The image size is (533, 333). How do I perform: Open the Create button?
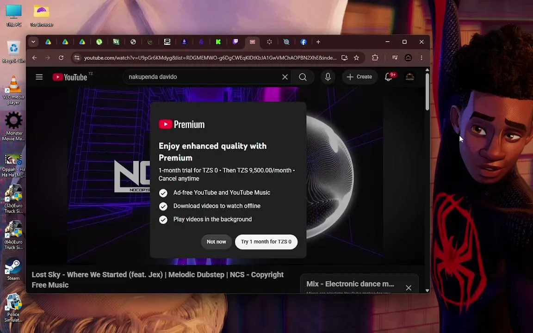coord(359,77)
